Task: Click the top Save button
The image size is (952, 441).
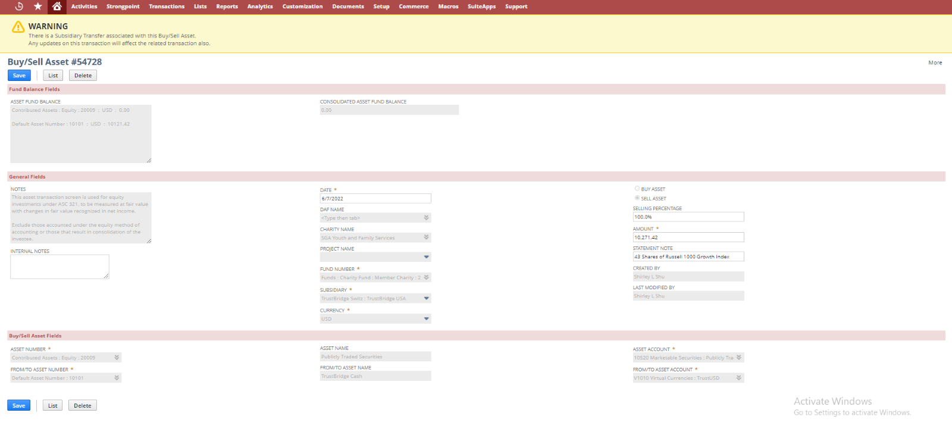Action: 19,76
